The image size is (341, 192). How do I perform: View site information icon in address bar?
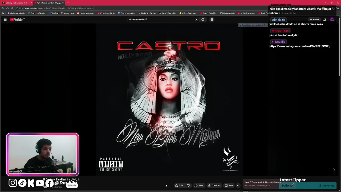pyautogui.click(x=17, y=8)
